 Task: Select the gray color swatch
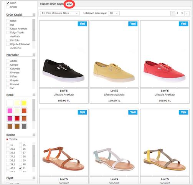pyautogui.click(x=24, y=126)
